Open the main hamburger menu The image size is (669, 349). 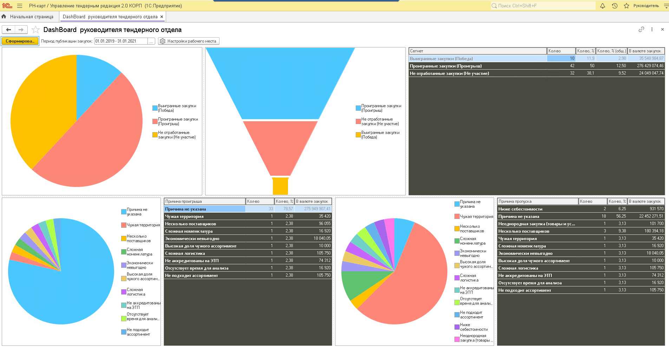click(20, 6)
